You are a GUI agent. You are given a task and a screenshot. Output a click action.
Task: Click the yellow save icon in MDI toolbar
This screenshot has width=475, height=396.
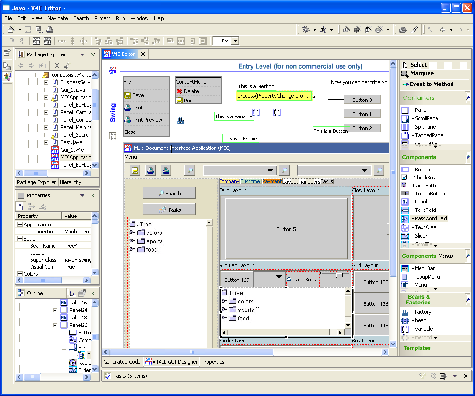tap(135, 171)
